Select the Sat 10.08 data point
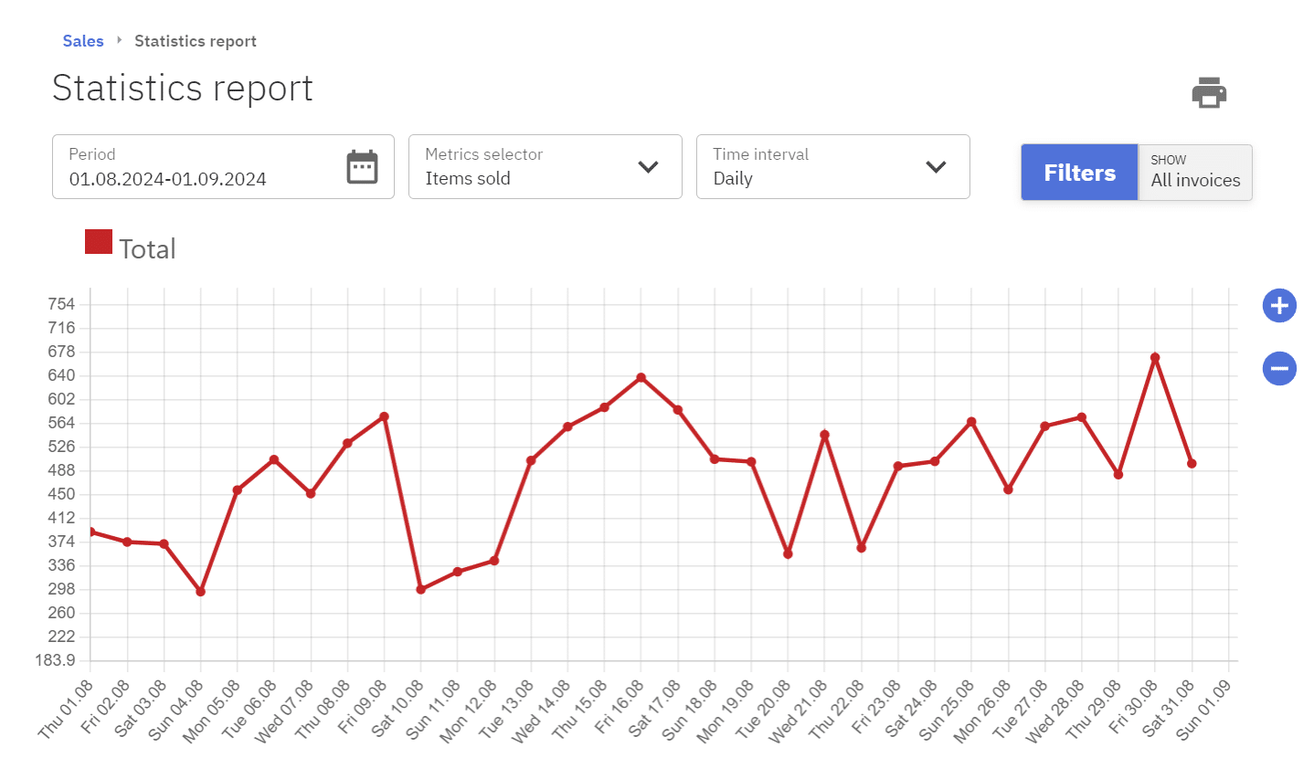The width and height of the screenshot is (1303, 758). point(420,590)
